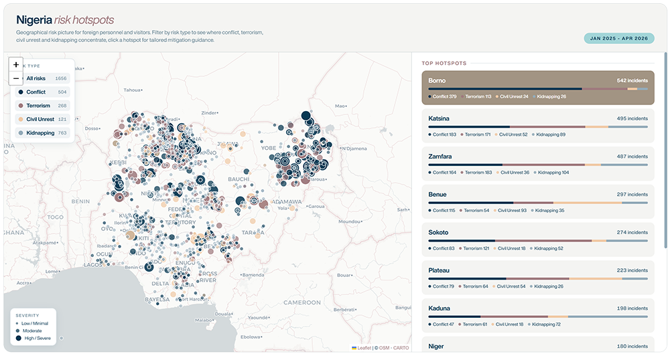Screen dimensions: 670x360
Task: Click the BENIN country label on map
Action: pos(80,201)
